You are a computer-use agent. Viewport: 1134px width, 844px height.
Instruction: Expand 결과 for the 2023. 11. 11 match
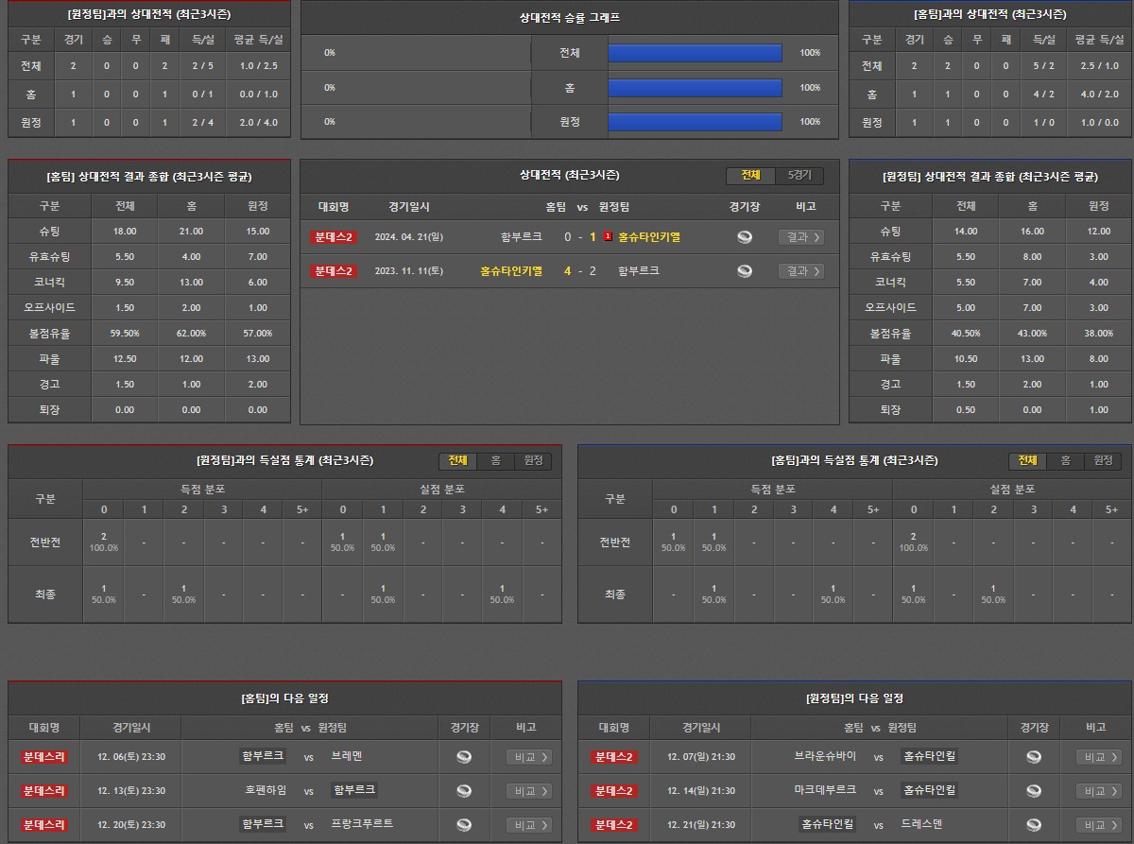800,271
